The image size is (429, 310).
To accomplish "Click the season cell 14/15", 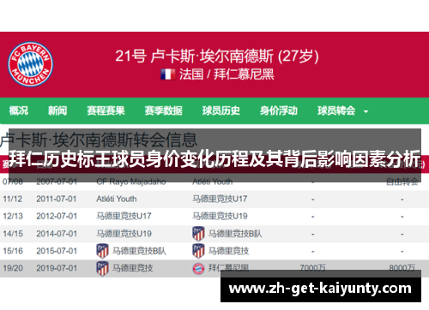I will [13, 234].
